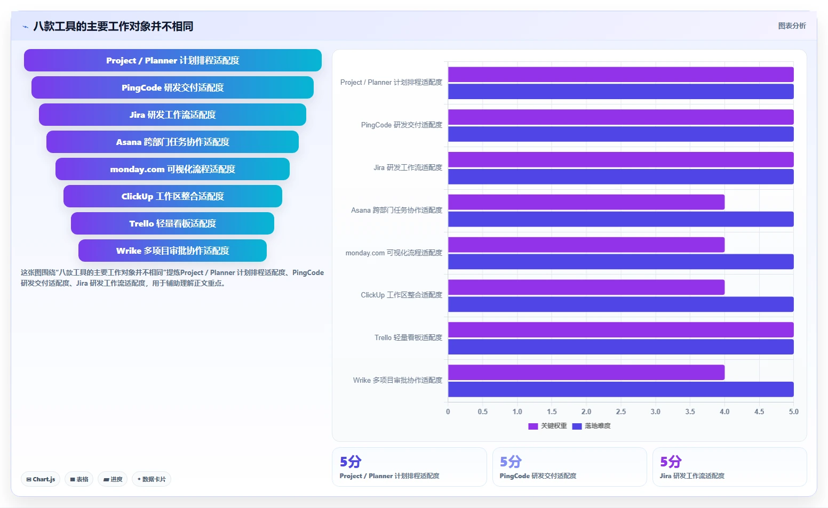828x508 pixels.
Task: Select the PingCode 研发交付适配度 funnel bar
Action: [x=172, y=87]
